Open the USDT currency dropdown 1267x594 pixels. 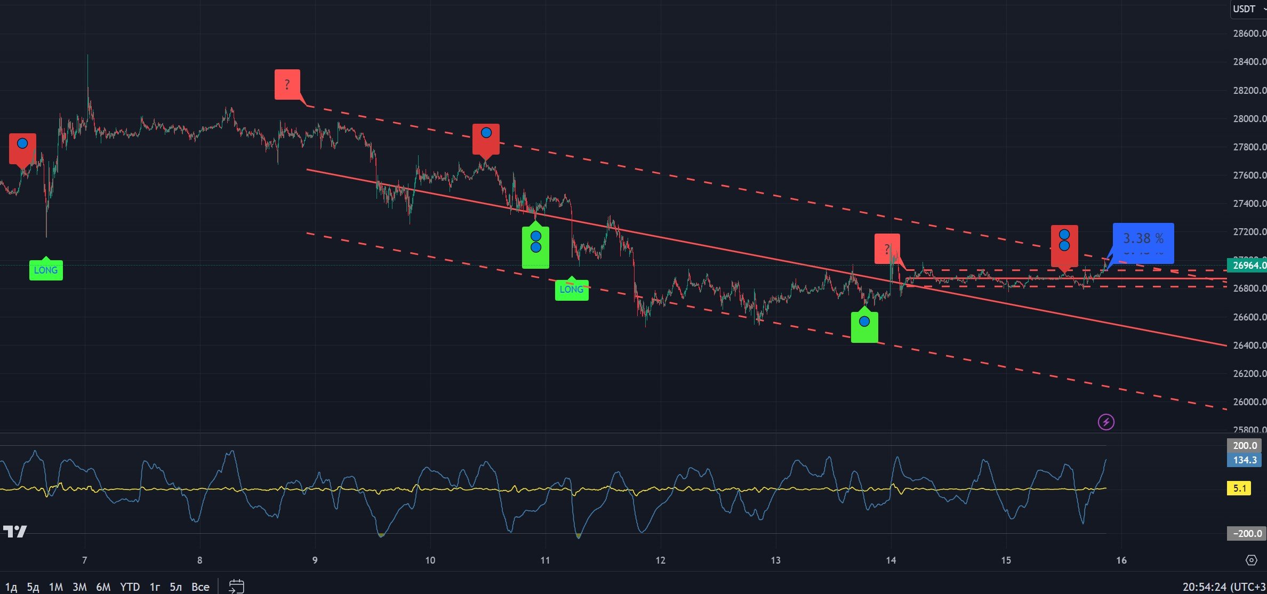coord(1248,9)
